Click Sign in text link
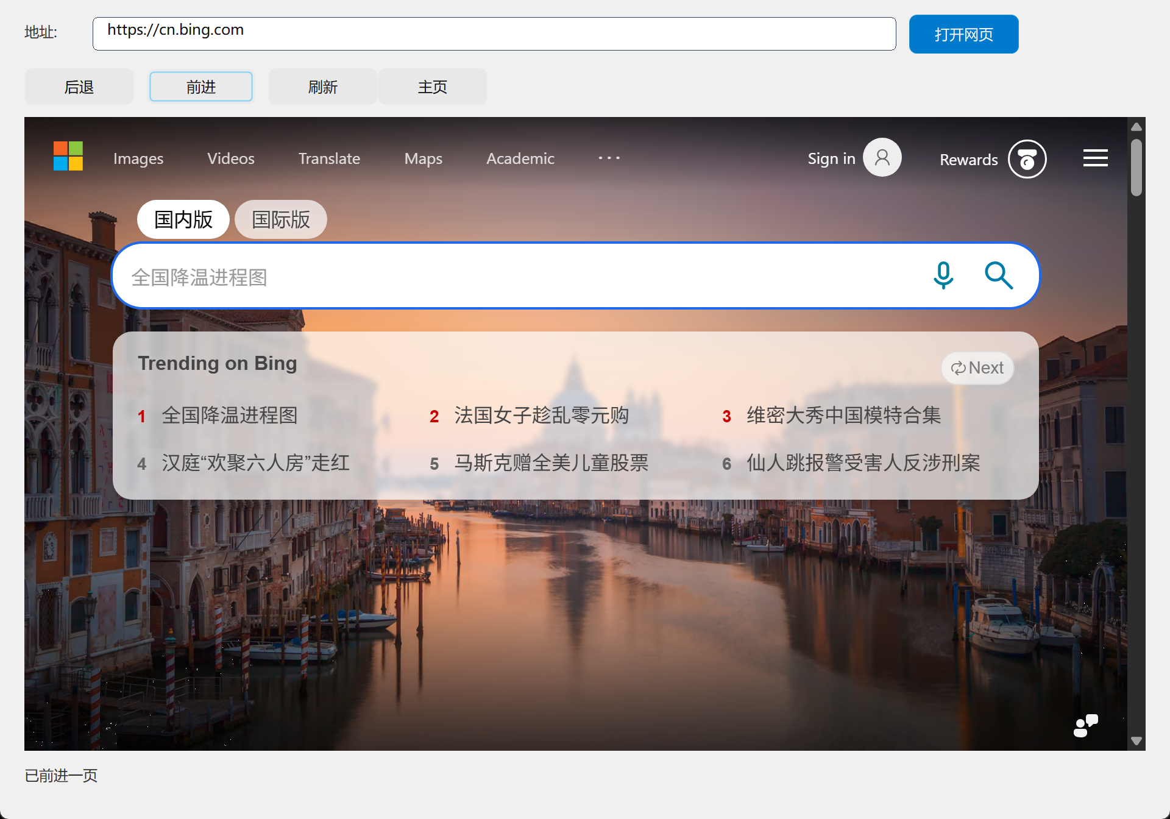Screen dimensions: 1170x819 pos(831,158)
